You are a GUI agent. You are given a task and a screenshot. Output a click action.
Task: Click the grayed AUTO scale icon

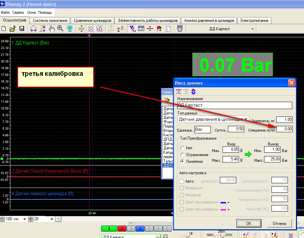(x=111, y=29)
